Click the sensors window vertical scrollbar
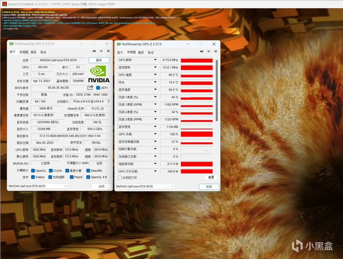This screenshot has width=343, height=259. tap(217, 91)
